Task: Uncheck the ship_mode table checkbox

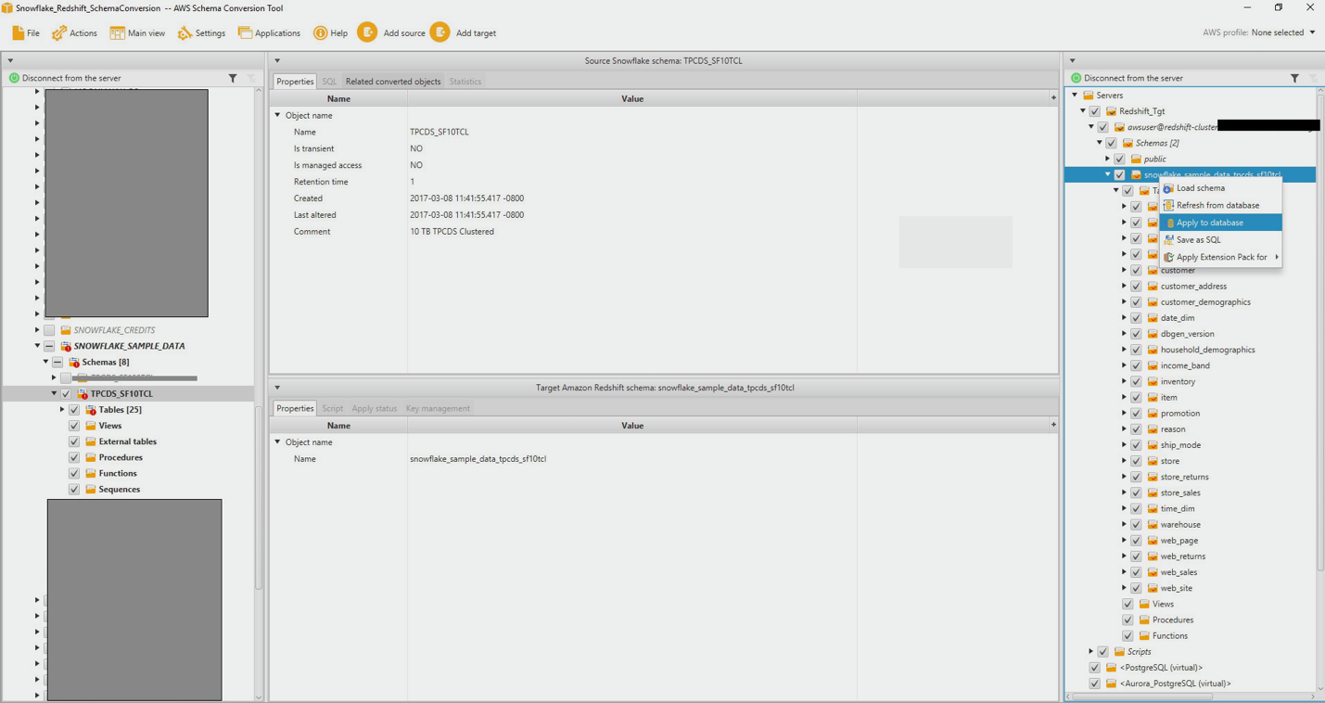Action: click(1136, 445)
